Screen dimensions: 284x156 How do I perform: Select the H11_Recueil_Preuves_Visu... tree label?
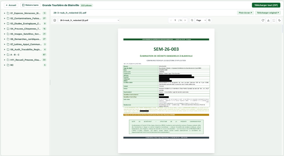point(26,60)
